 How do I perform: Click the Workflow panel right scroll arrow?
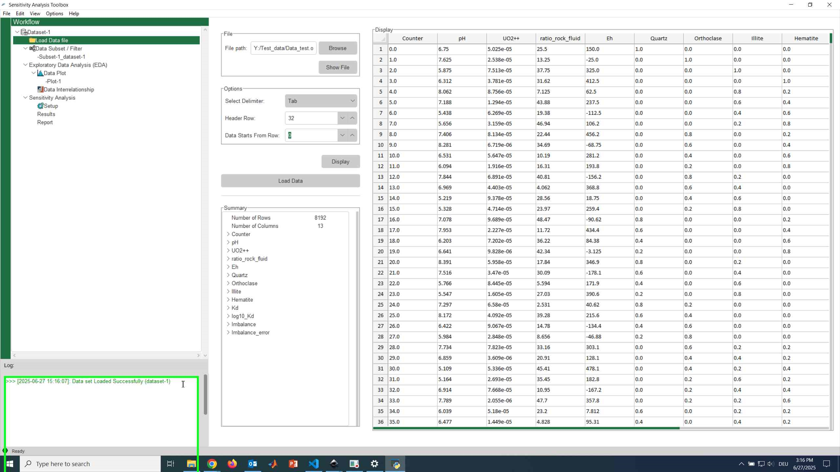pyautogui.click(x=198, y=355)
